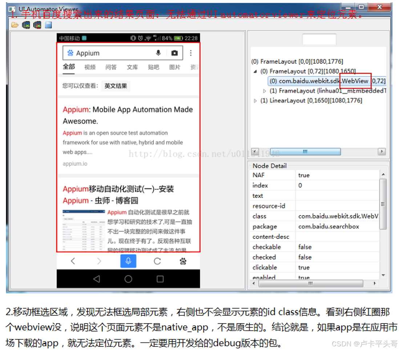This screenshot has height=350, width=399.
Task: Select the 全部 tab in search results
Action: pyautogui.click(x=69, y=67)
